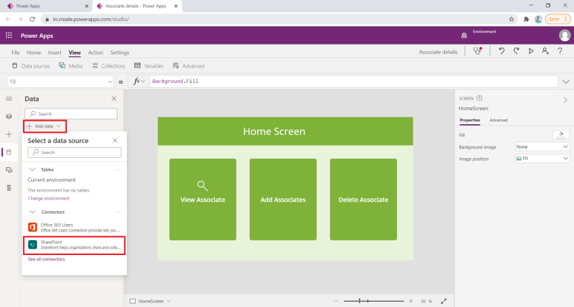
Task: Open the Settings menu tab
Action: (x=120, y=53)
